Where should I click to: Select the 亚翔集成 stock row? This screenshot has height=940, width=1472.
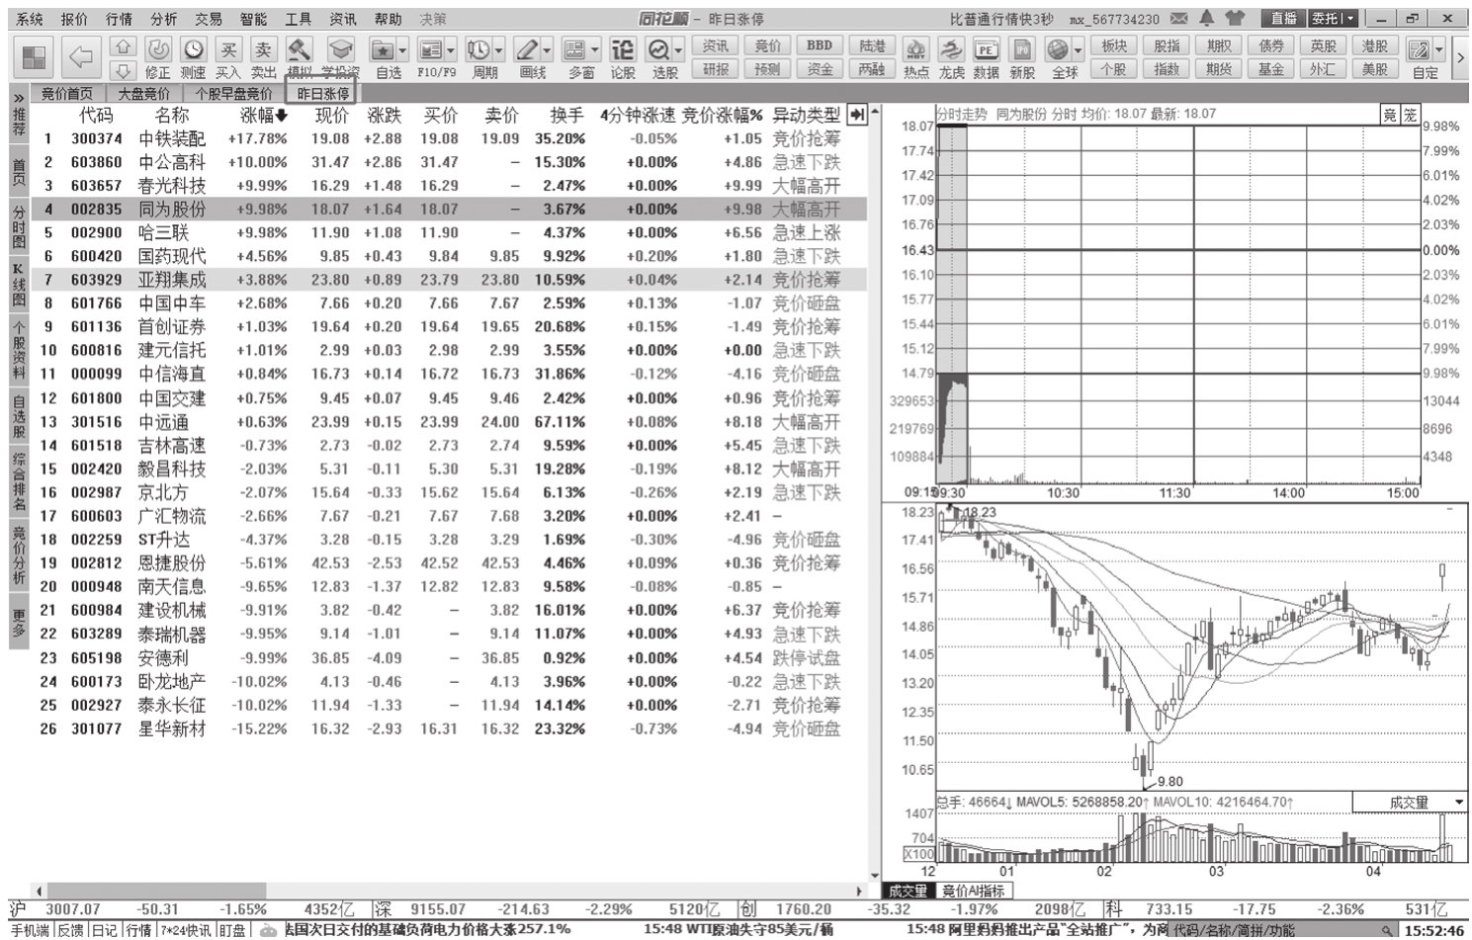449,280
